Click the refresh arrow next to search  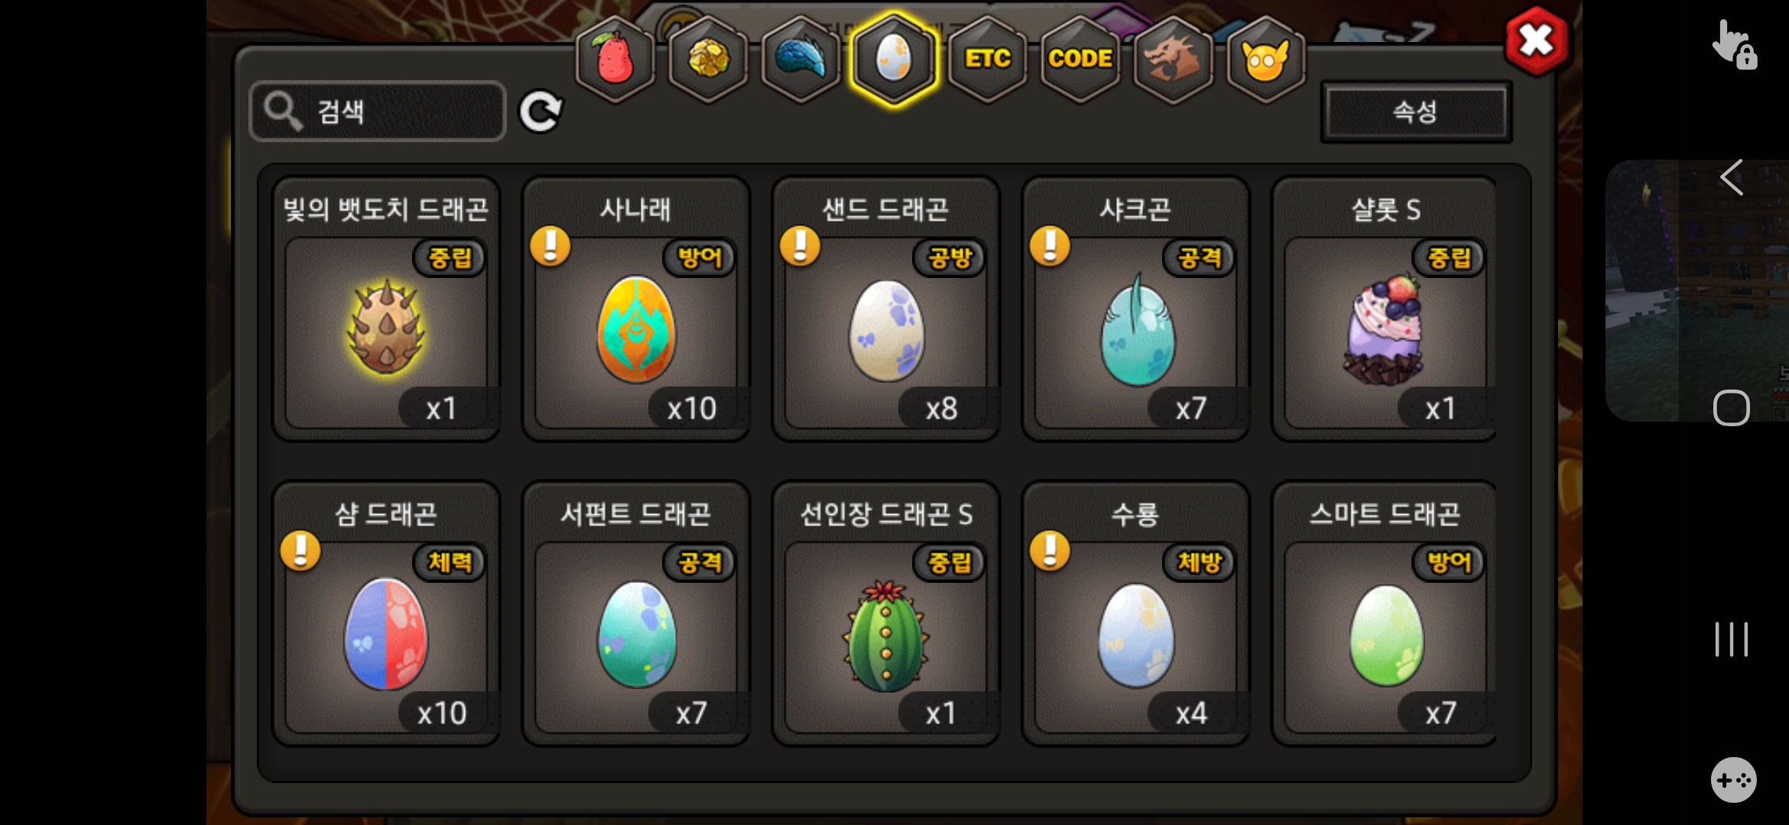point(541,112)
